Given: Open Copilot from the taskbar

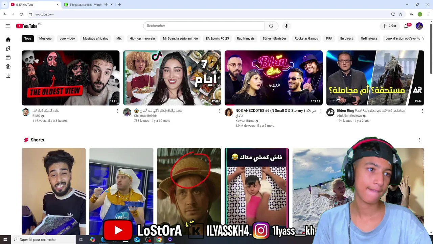Looking at the screenshot, I should coord(93,240).
